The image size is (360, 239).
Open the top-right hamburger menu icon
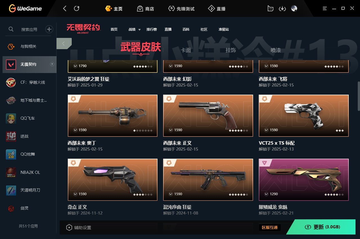325,8
